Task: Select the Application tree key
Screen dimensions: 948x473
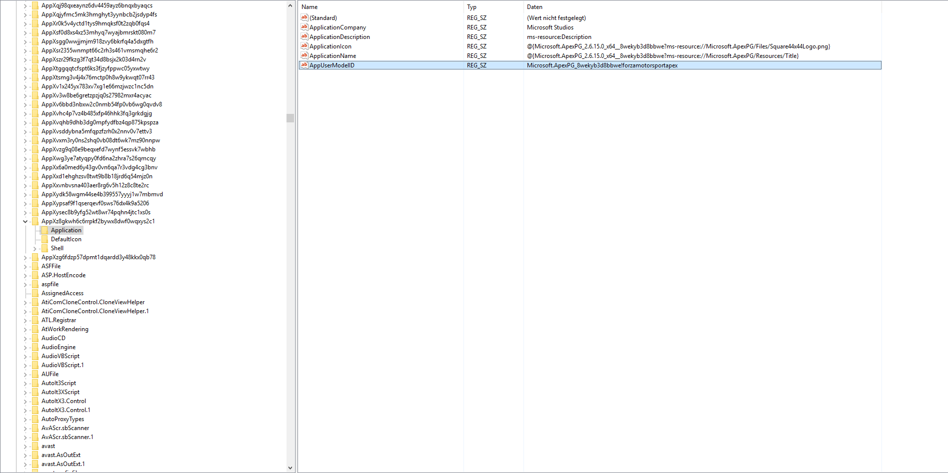Action: 66,230
